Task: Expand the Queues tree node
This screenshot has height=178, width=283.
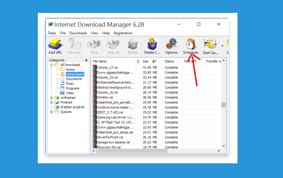Action: 52,112
